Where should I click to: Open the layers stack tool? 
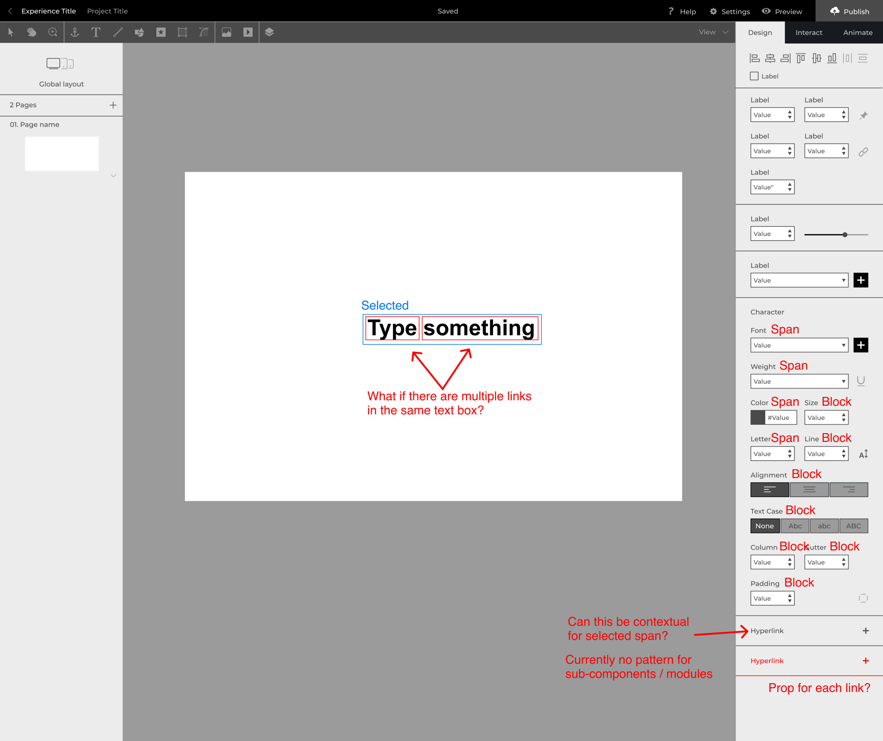pos(269,32)
